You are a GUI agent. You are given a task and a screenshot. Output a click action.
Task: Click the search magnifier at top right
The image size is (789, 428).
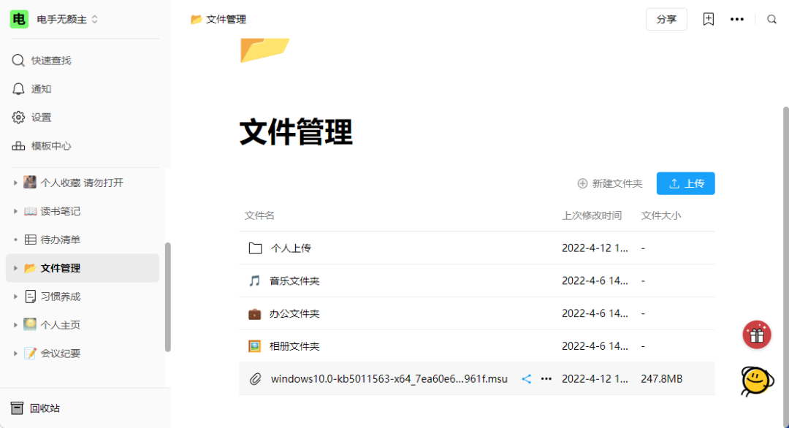pos(772,19)
